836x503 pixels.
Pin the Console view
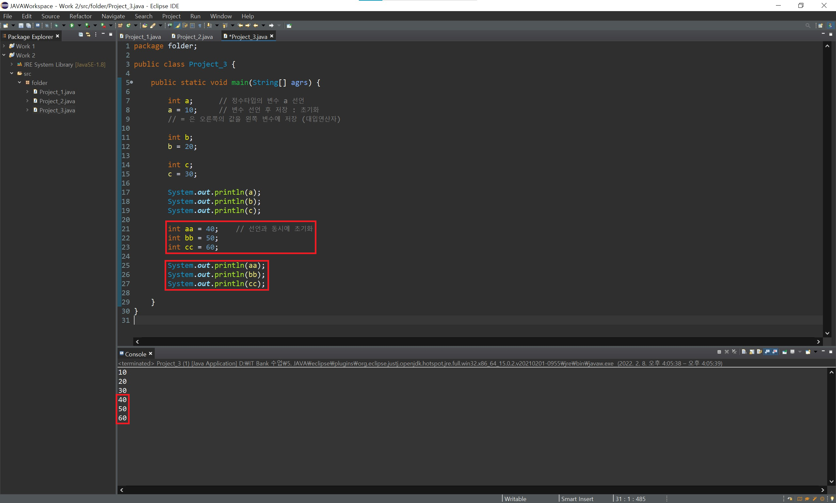784,352
